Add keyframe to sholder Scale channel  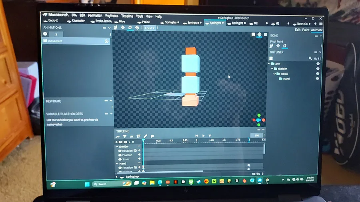click(139, 159)
